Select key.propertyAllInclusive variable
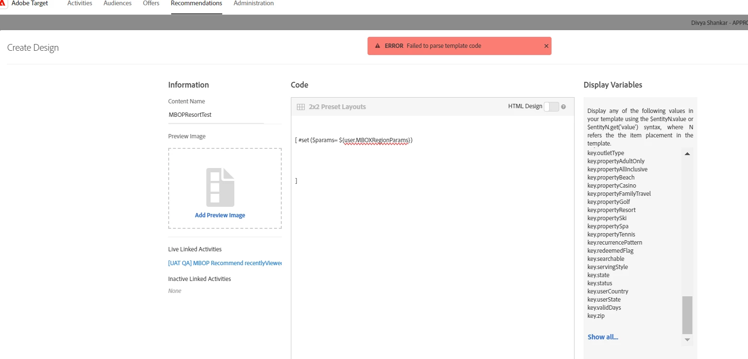 [617, 169]
